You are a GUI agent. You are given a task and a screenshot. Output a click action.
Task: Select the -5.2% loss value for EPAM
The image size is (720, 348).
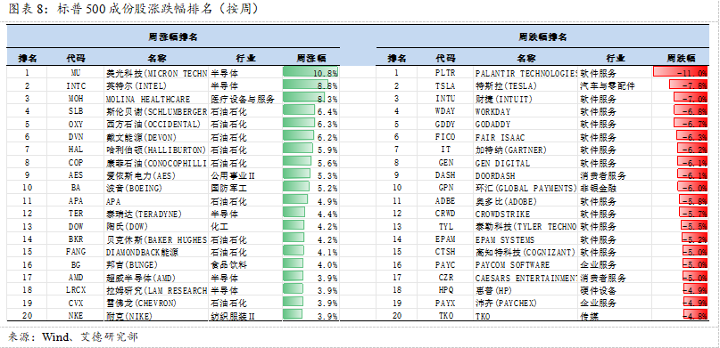(x=695, y=239)
